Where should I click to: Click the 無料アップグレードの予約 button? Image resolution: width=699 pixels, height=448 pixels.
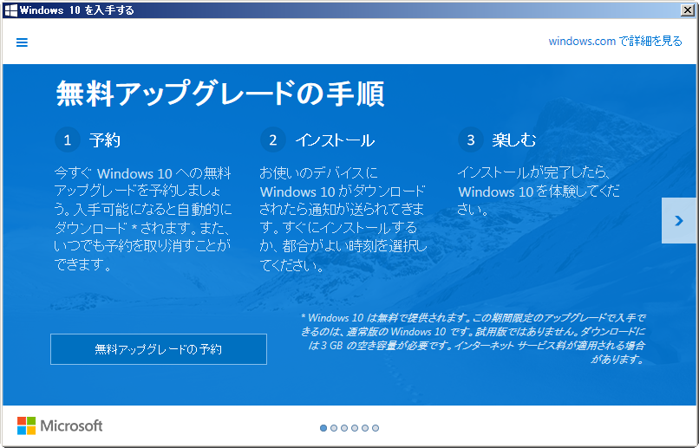(x=159, y=349)
